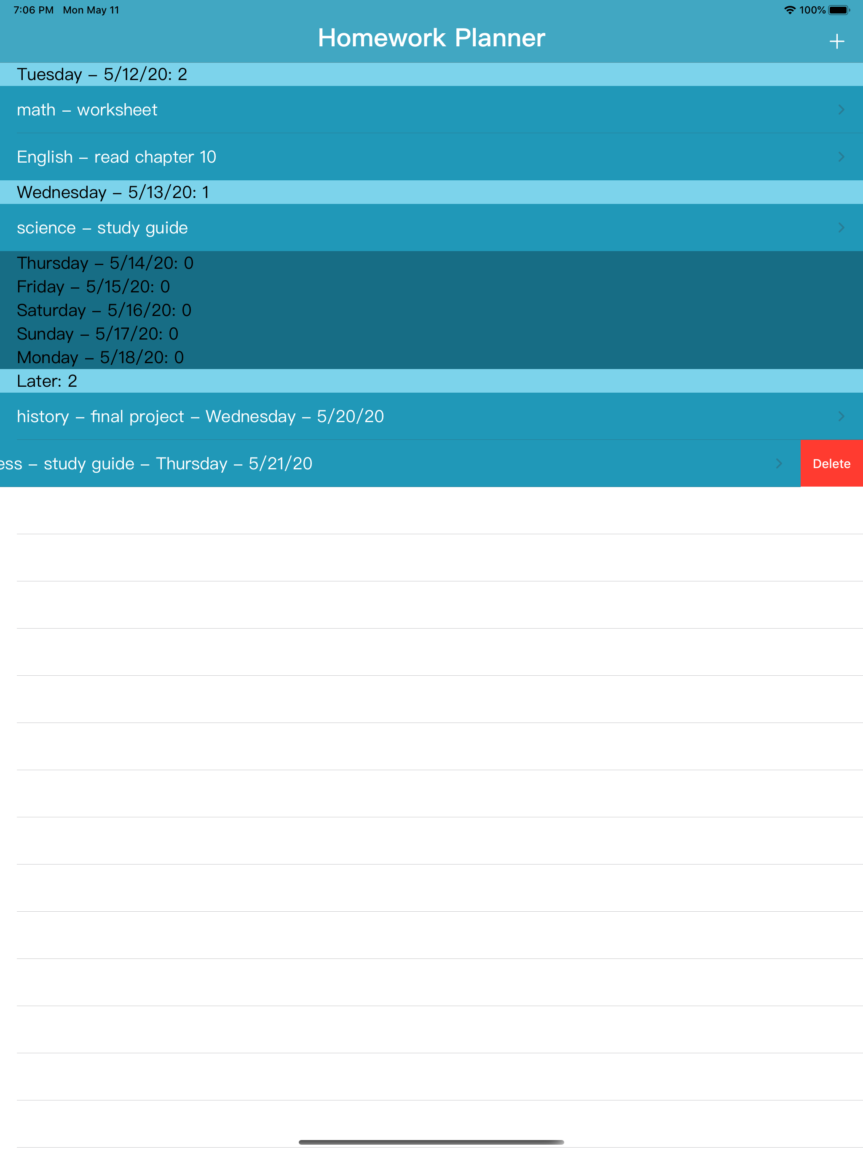Image resolution: width=863 pixels, height=1151 pixels.
Task: Select the Wednesday – 5/13/20: 1 header
Action: [x=431, y=193]
